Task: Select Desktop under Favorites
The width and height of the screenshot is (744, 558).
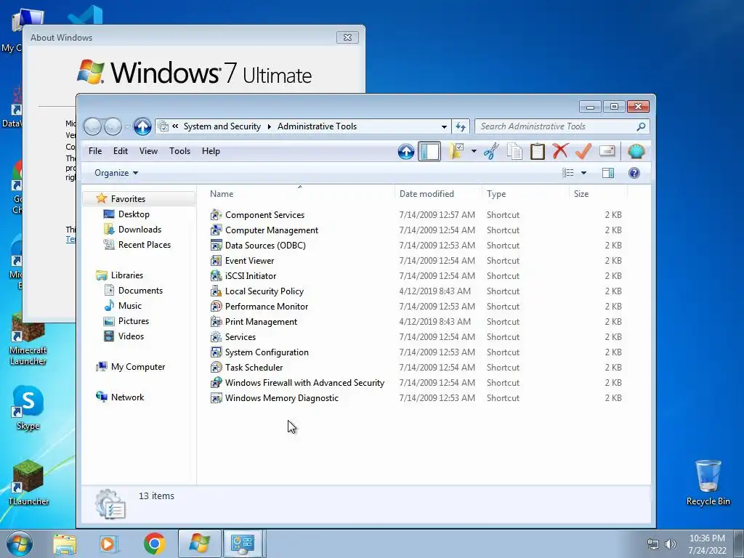Action: 134,214
